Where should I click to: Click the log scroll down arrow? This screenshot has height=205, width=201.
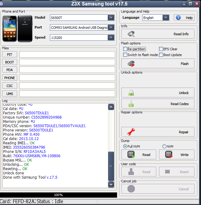(111, 184)
